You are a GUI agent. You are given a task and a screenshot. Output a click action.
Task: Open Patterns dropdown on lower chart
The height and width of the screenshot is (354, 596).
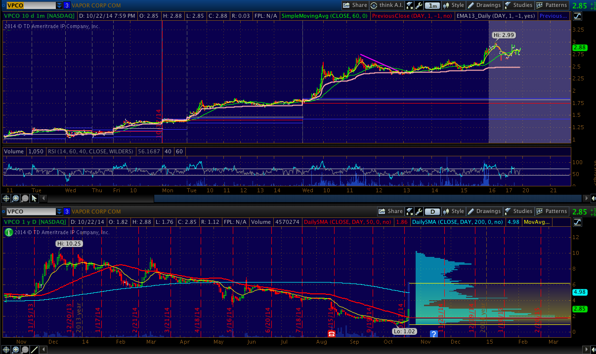coord(552,211)
